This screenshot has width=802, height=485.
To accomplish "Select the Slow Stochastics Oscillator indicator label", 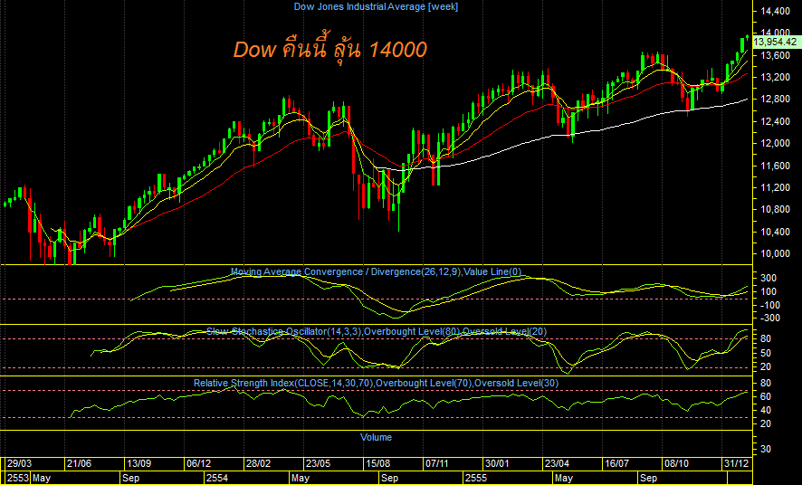I will click(377, 332).
